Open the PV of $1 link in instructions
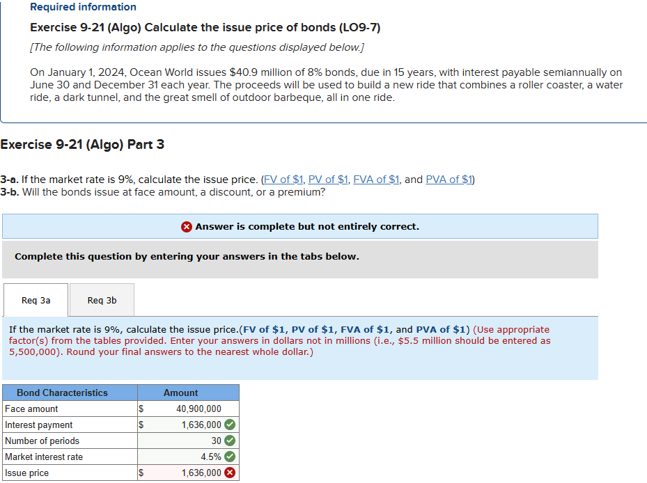 (x=329, y=179)
